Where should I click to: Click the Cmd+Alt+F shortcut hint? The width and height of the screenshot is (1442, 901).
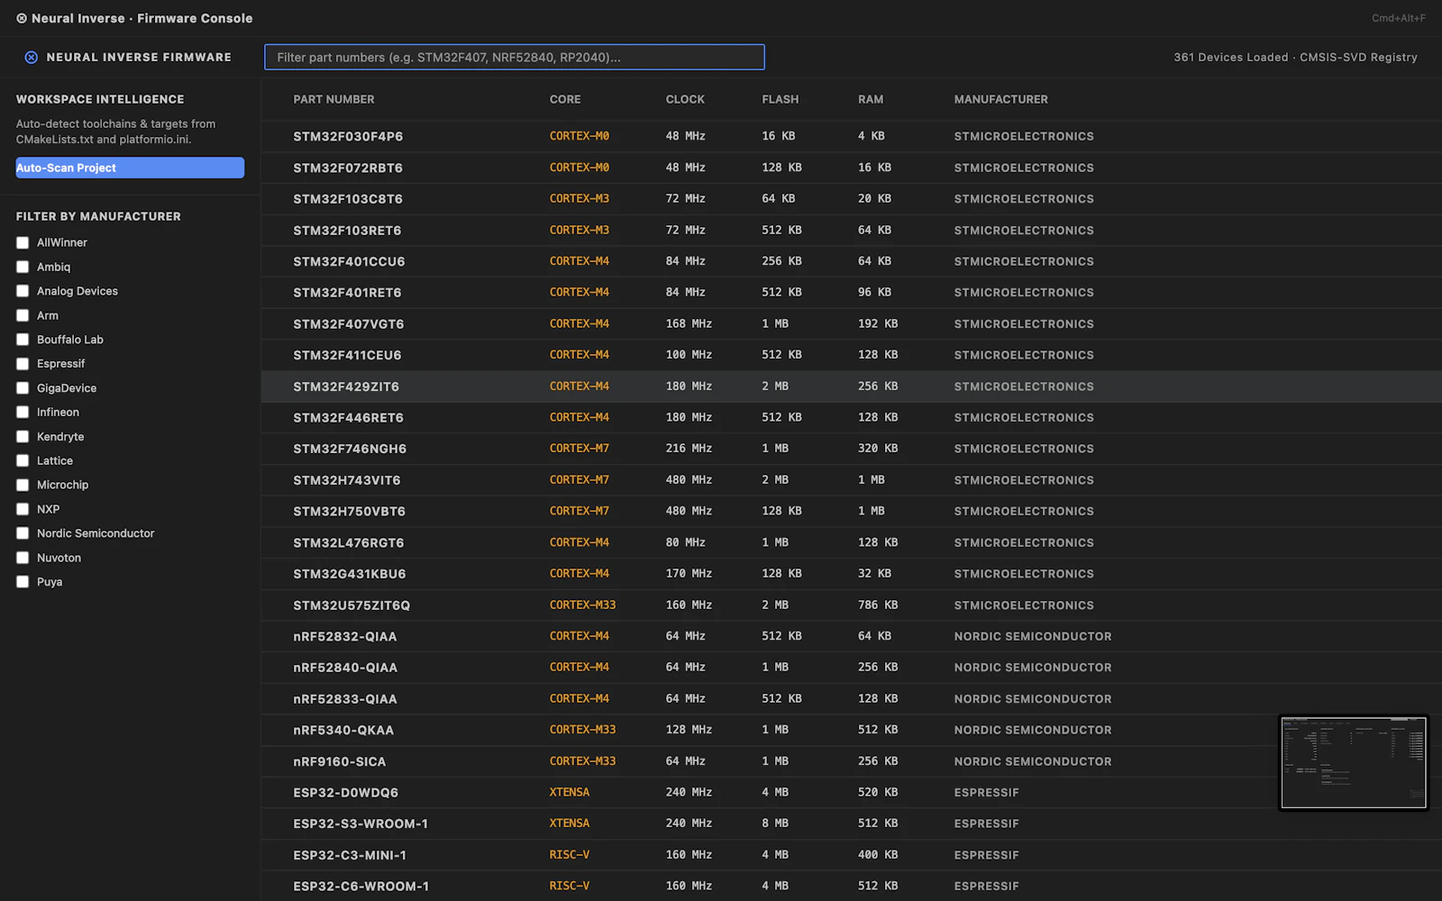coord(1399,18)
